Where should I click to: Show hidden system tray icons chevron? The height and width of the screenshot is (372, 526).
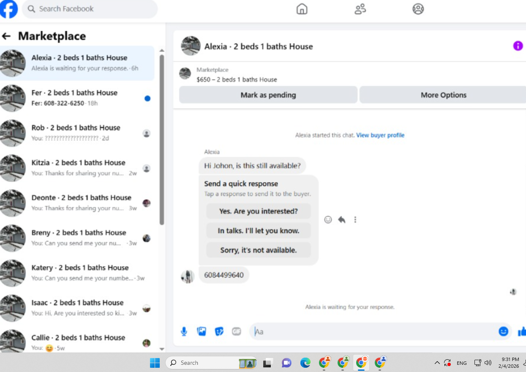pos(437,363)
